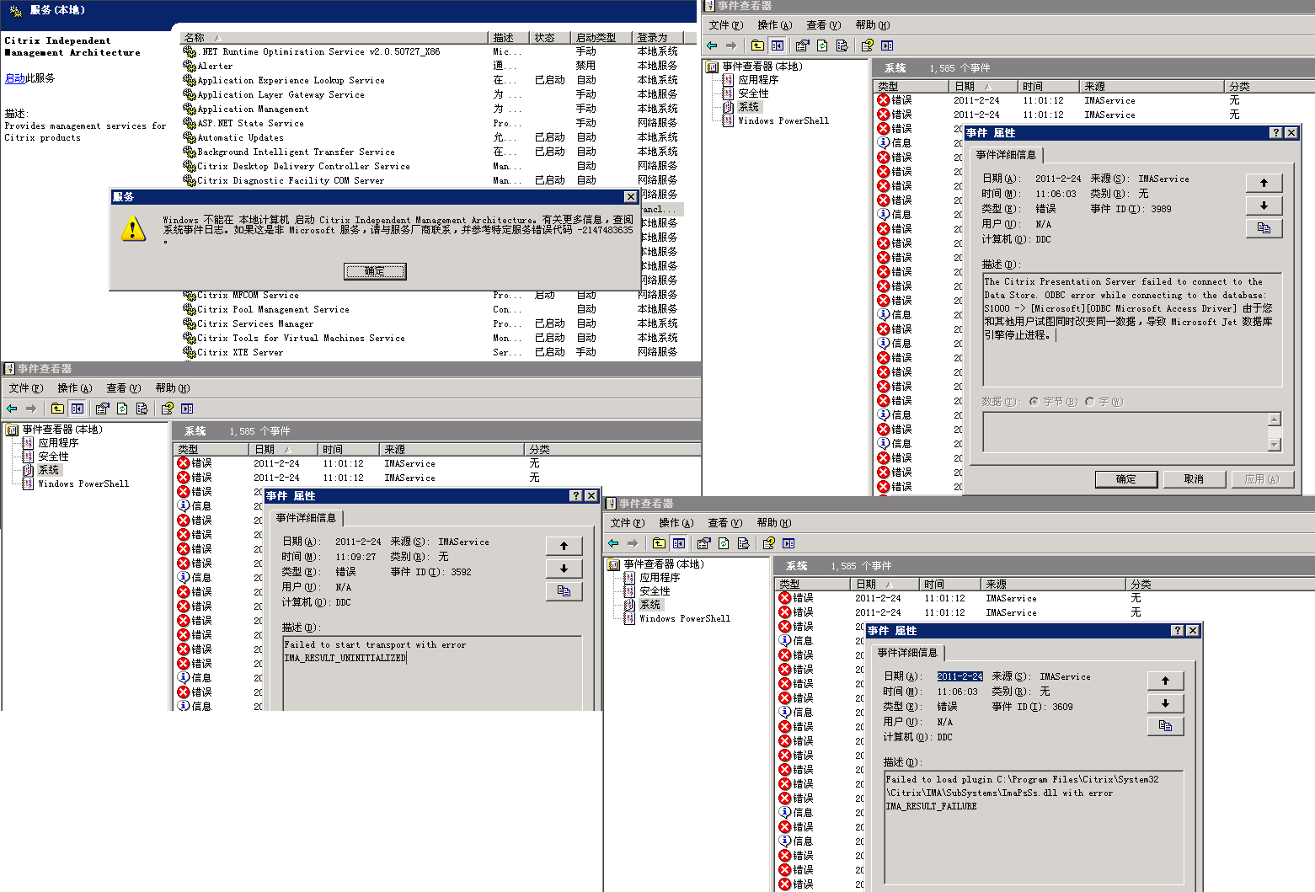Click 事件详细信息 tab in event 3989 dialog
Viewport: 1315px width, 892px height.
point(1006,155)
